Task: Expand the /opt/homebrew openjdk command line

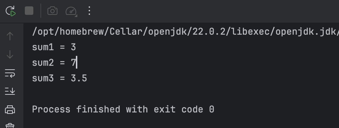Action: click(185, 32)
